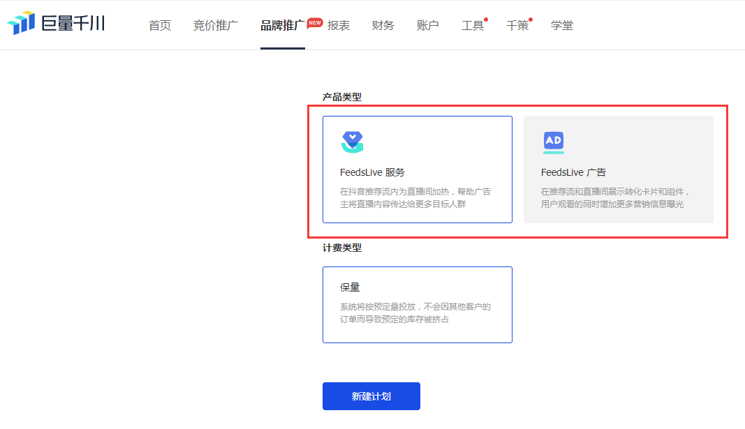Click the NEW badge beside 品牌推广

click(314, 23)
